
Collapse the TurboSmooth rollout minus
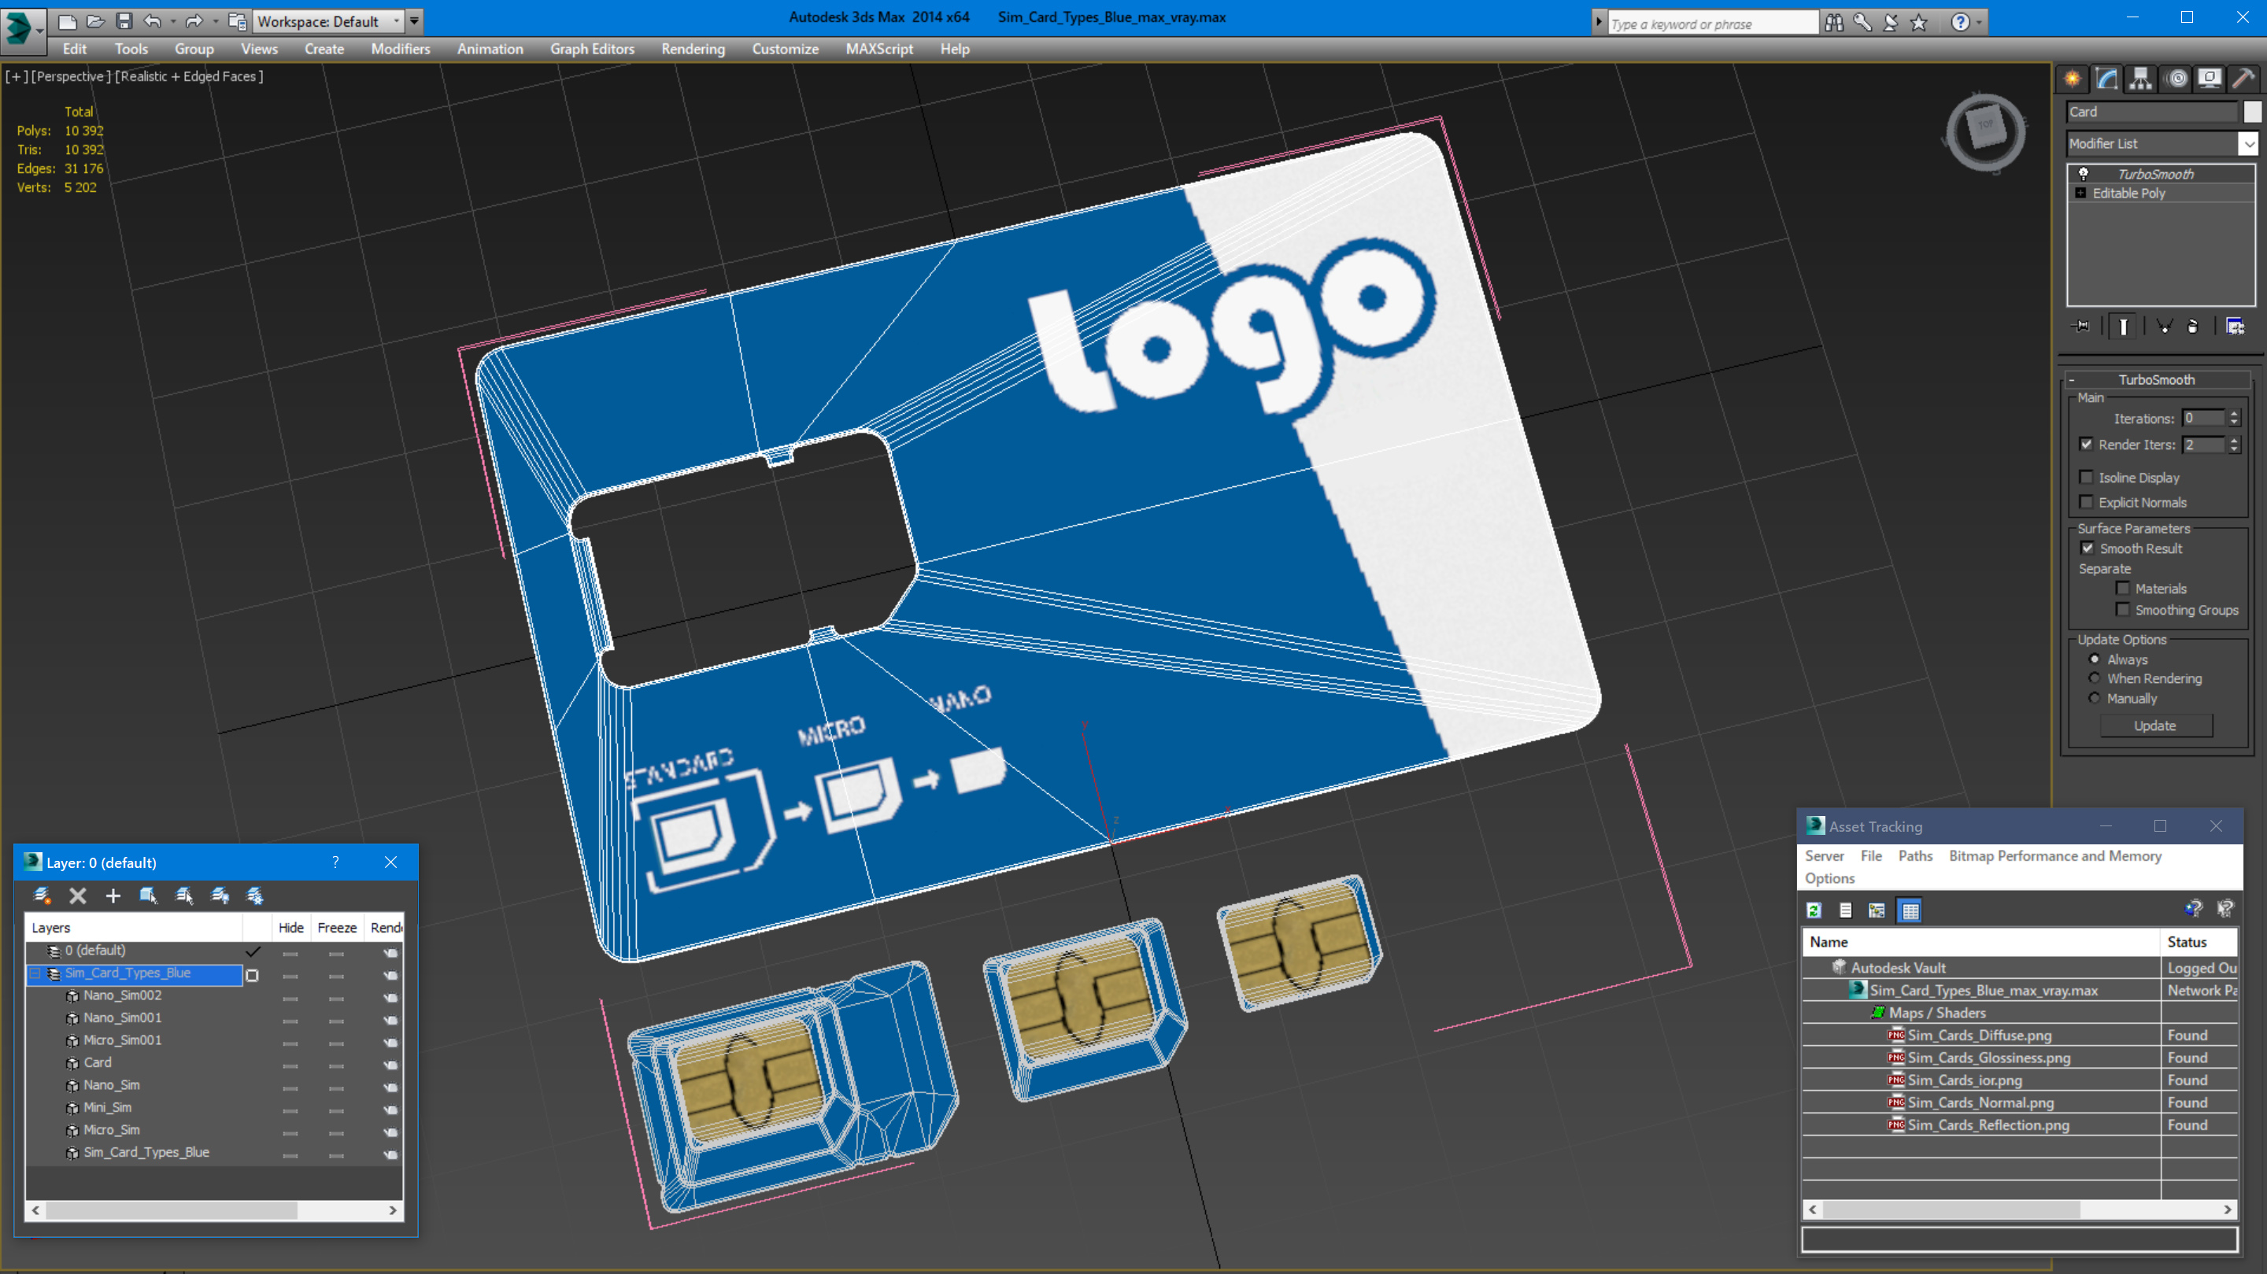click(x=2072, y=380)
